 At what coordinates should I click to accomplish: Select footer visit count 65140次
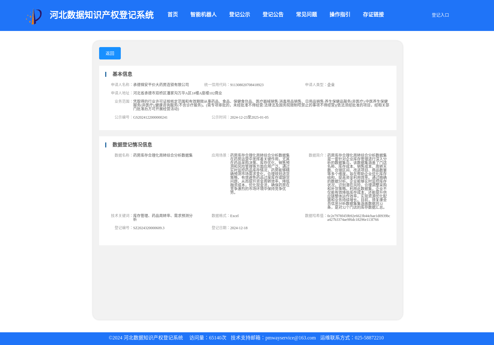pos(218,338)
